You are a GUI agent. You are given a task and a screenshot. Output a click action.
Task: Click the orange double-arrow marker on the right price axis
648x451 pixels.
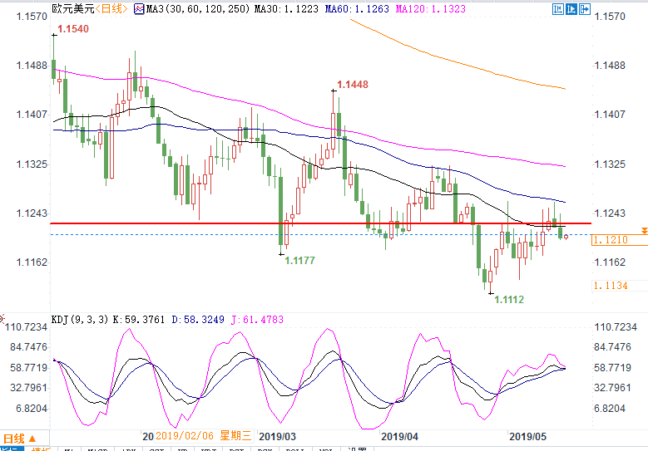pyautogui.click(x=645, y=231)
